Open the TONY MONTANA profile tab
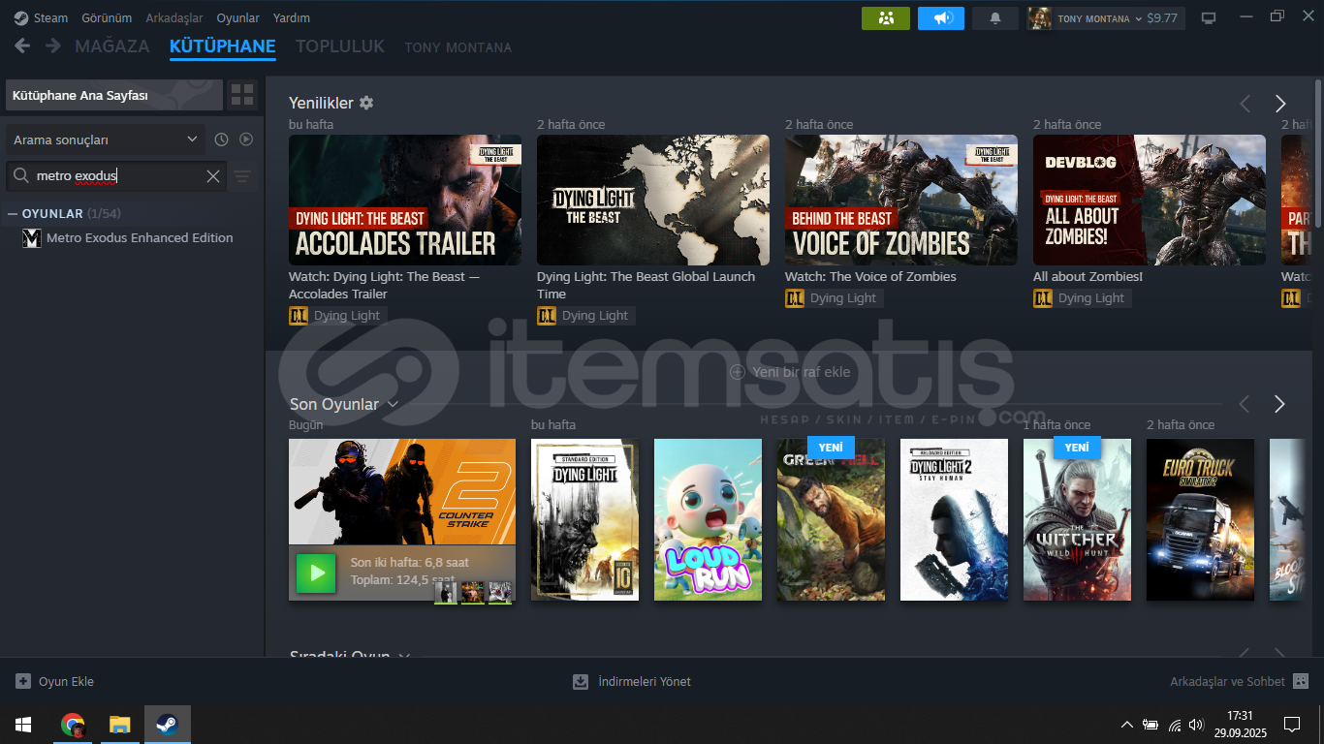The height and width of the screenshot is (744, 1324). (458, 47)
